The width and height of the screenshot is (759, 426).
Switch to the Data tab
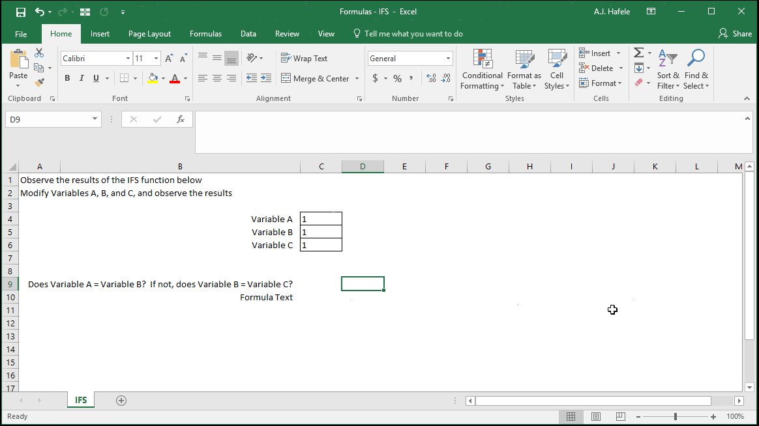coord(248,34)
